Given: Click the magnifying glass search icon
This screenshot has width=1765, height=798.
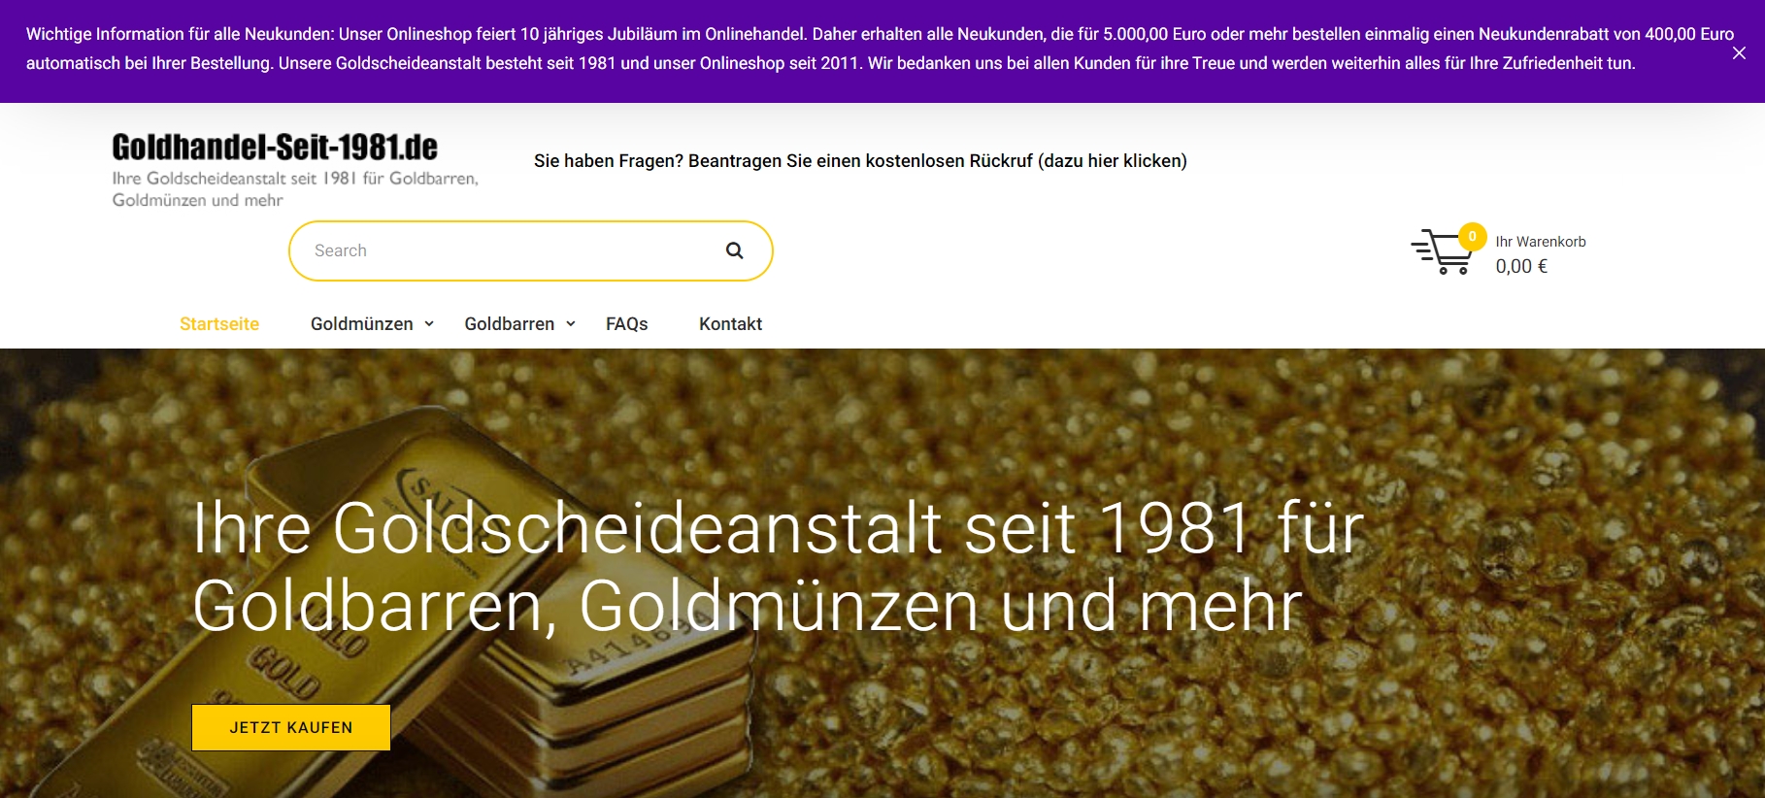Looking at the screenshot, I should [734, 250].
